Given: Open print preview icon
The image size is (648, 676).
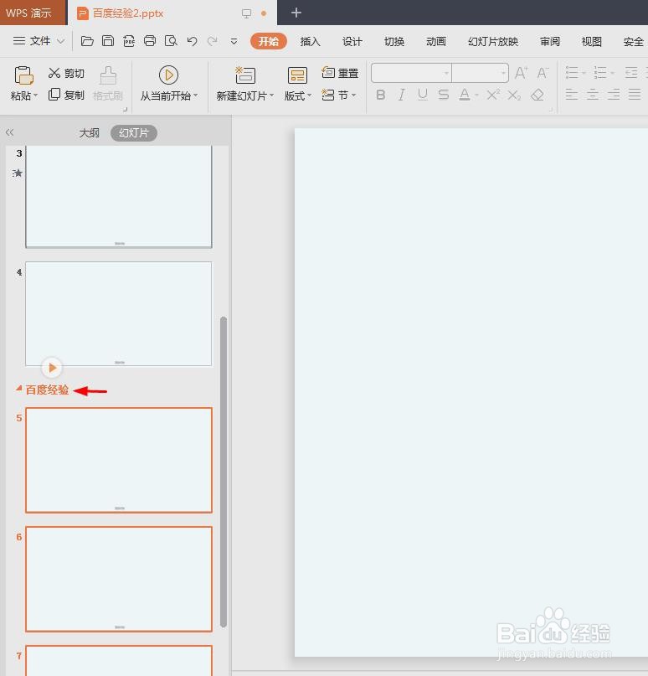Looking at the screenshot, I should pyautogui.click(x=171, y=41).
